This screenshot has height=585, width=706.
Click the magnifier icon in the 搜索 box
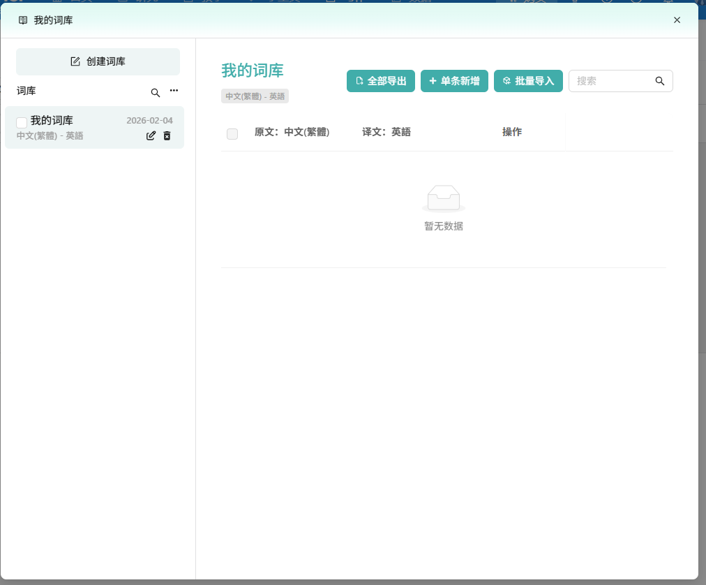click(660, 81)
